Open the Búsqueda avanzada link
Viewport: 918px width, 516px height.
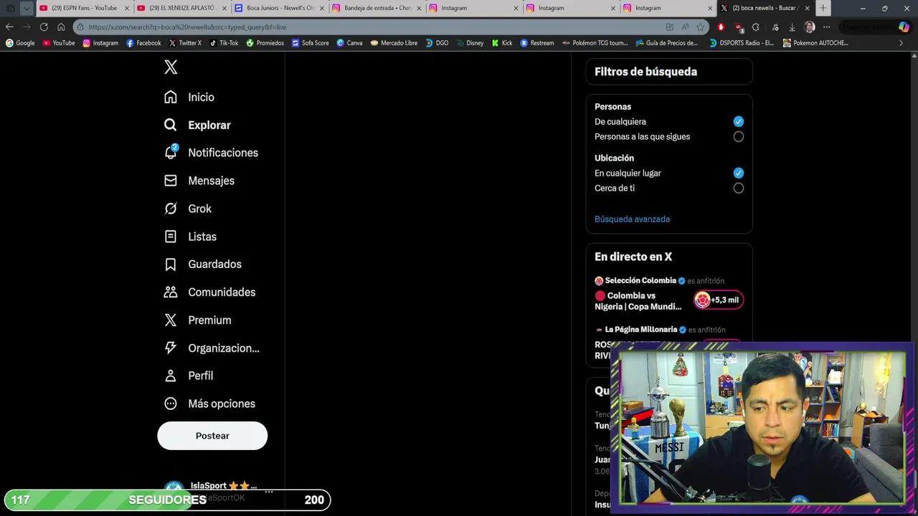[632, 219]
